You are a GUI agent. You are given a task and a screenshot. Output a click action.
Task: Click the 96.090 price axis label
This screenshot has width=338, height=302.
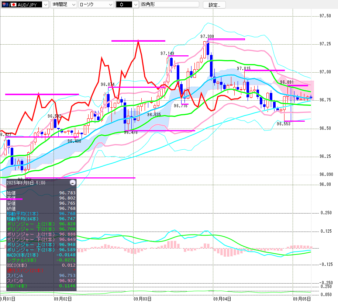(326, 174)
